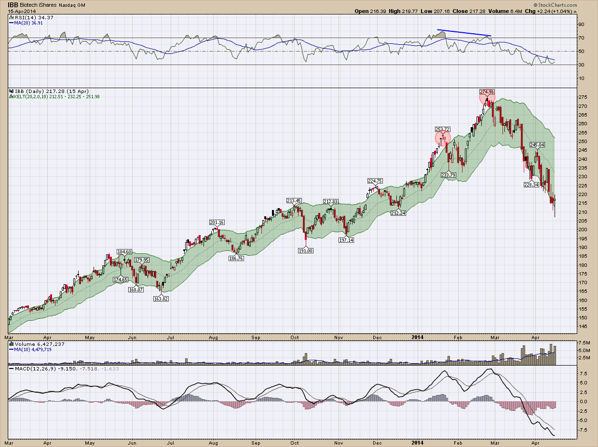Click the 168.87 low label
The width and height of the screenshot is (598, 447).
136,289
